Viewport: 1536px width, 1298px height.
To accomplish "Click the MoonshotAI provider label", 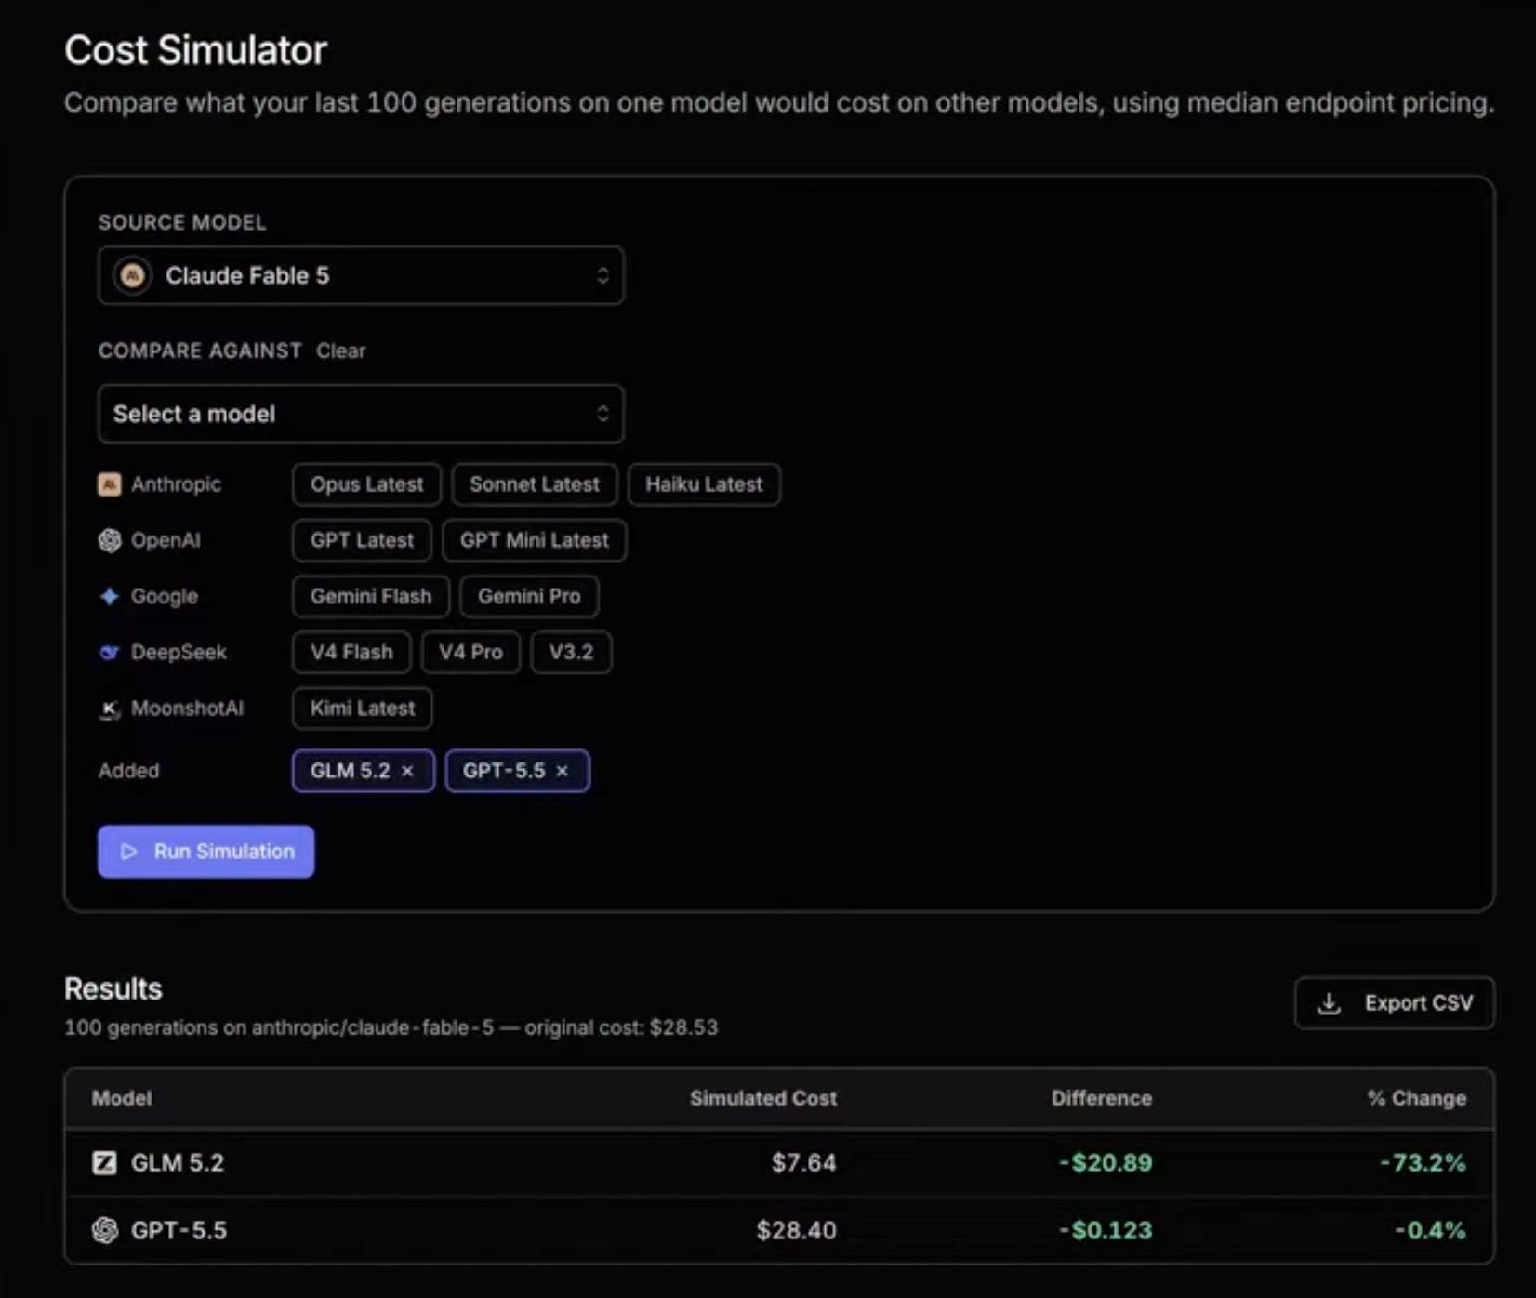I will pos(187,708).
